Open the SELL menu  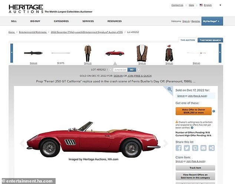[14, 21]
